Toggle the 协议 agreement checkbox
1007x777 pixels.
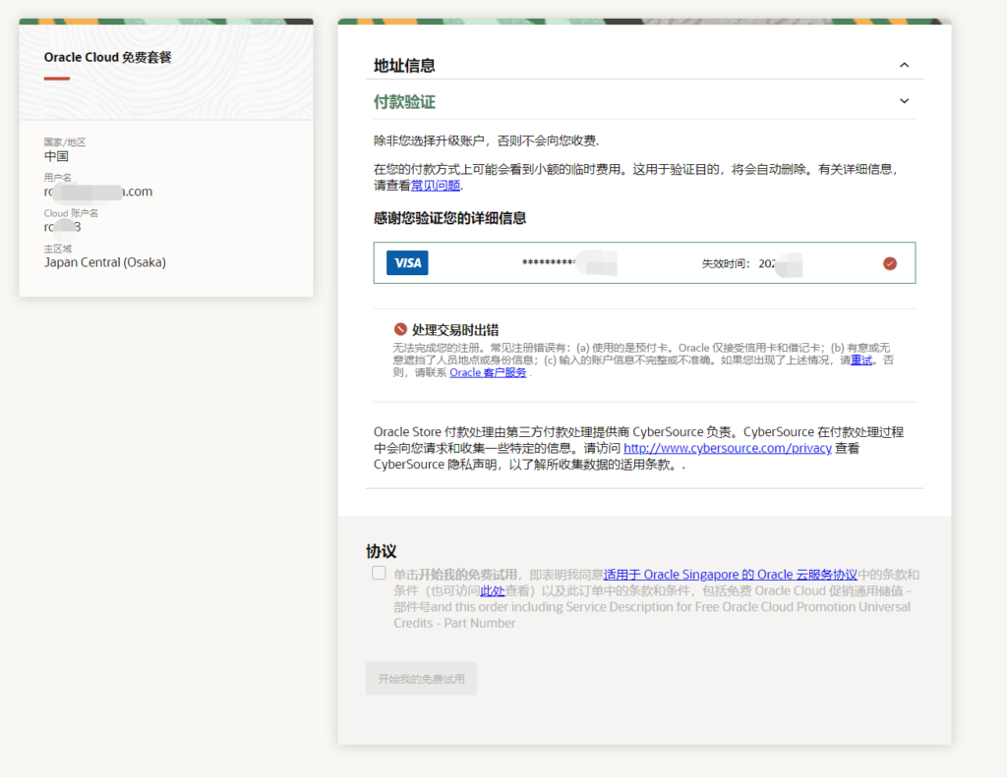pos(379,573)
